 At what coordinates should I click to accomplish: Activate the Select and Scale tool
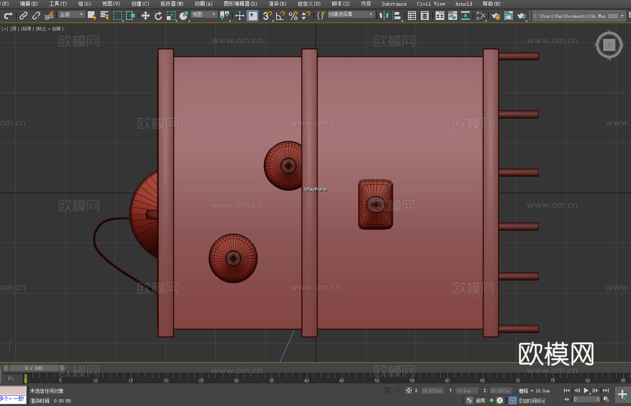[171, 16]
